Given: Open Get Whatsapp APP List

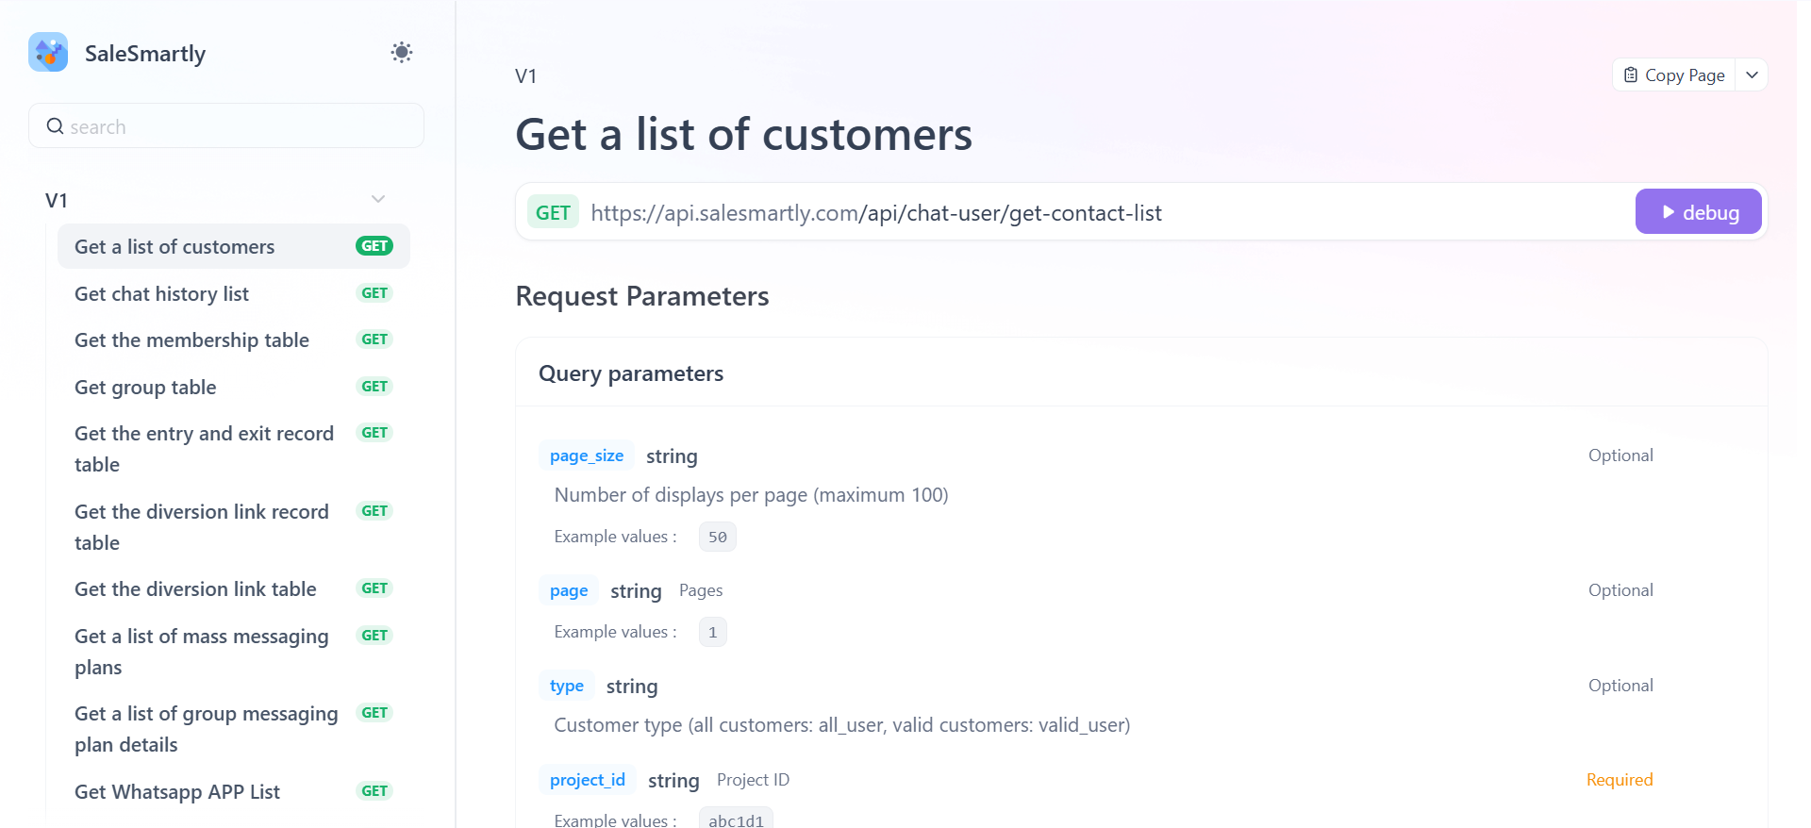Looking at the screenshot, I should pyautogui.click(x=177, y=792).
